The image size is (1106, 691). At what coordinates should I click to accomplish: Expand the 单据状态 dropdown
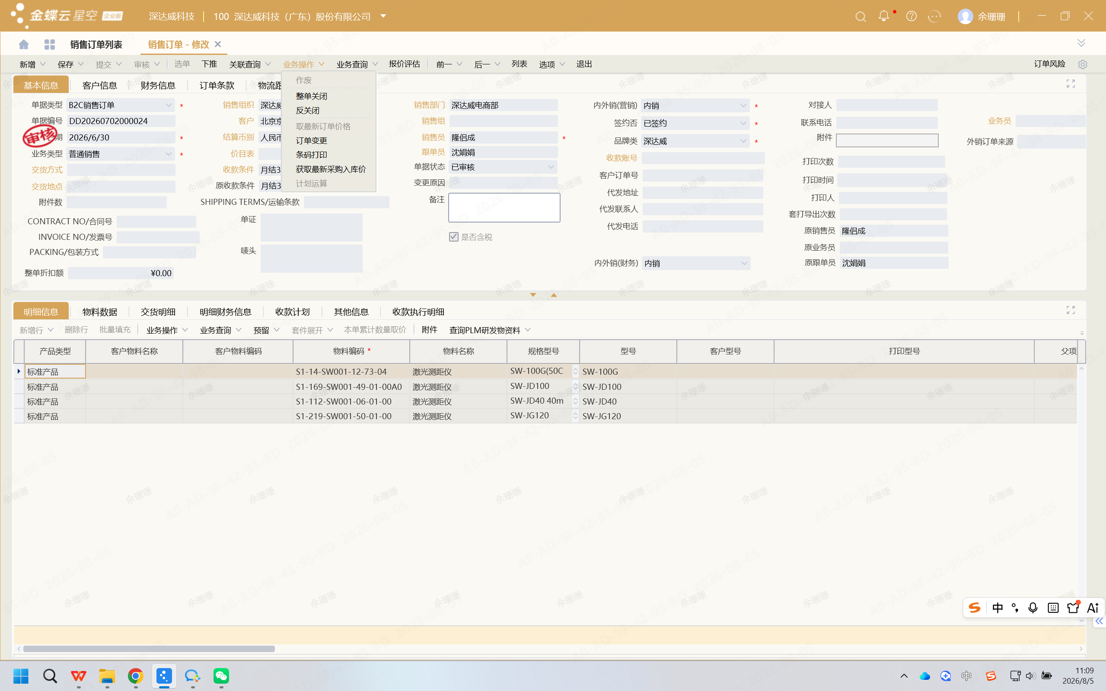tap(551, 167)
